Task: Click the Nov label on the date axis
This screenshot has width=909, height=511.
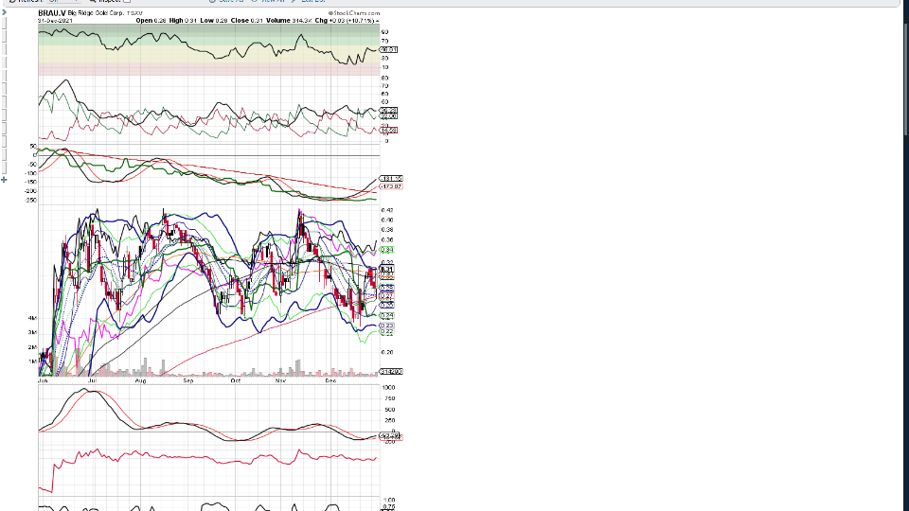Action: [280, 380]
